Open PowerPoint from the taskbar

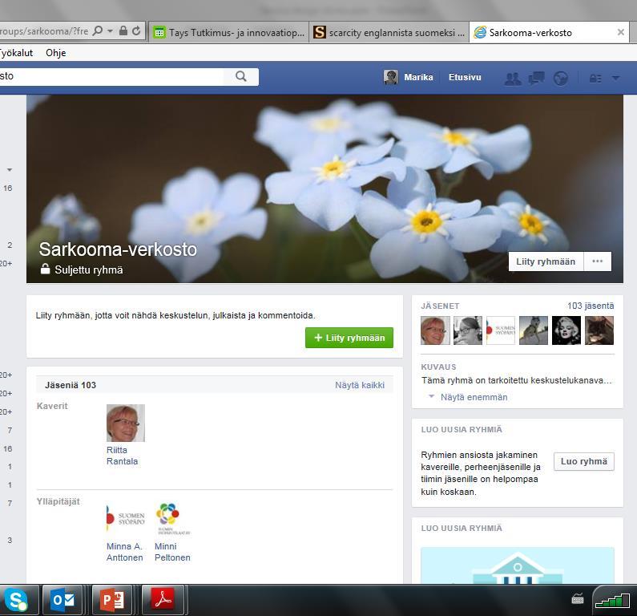point(112,600)
